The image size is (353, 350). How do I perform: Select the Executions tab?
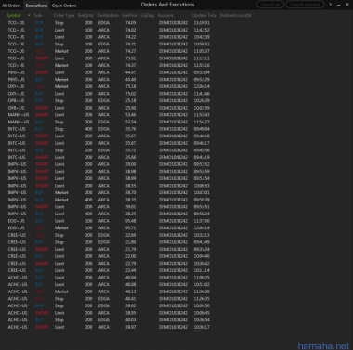36,6
